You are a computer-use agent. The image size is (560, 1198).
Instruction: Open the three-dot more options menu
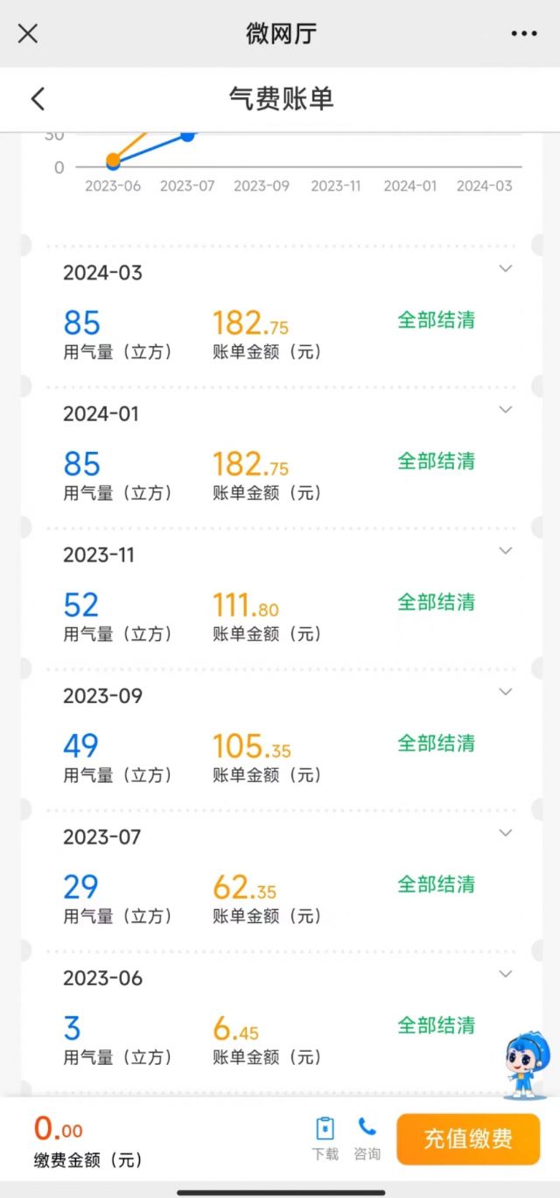524,34
